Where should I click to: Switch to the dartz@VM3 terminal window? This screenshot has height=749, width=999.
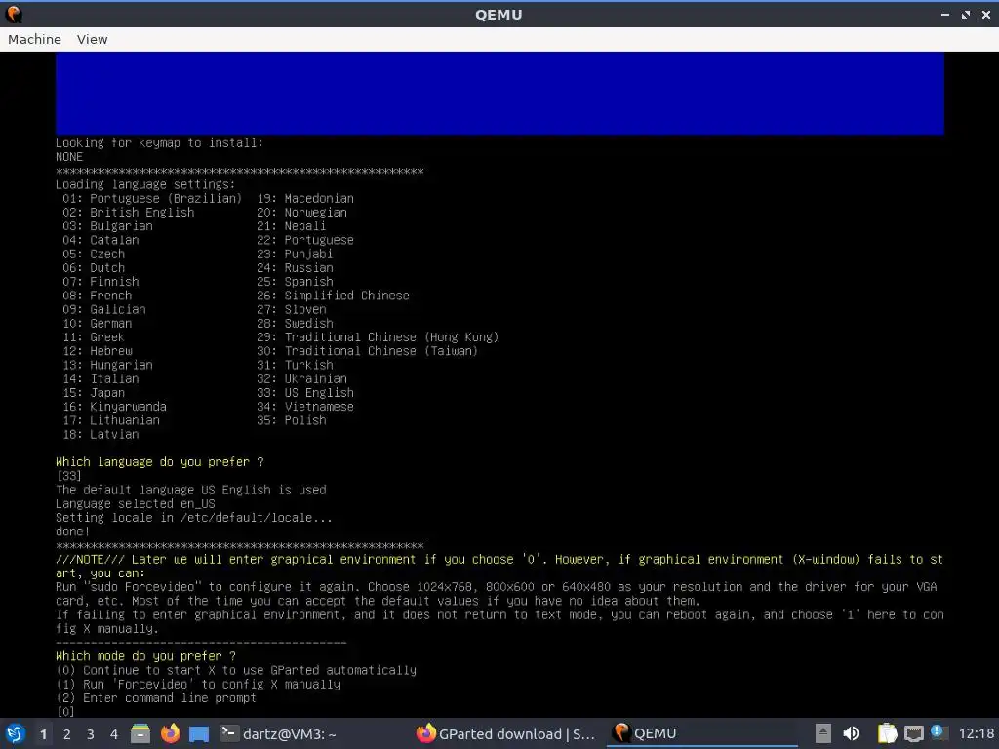point(278,733)
